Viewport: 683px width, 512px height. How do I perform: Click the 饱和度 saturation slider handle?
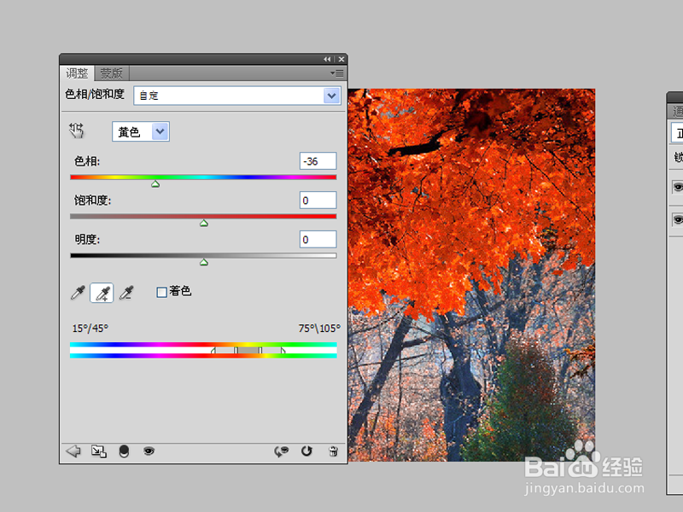204,224
